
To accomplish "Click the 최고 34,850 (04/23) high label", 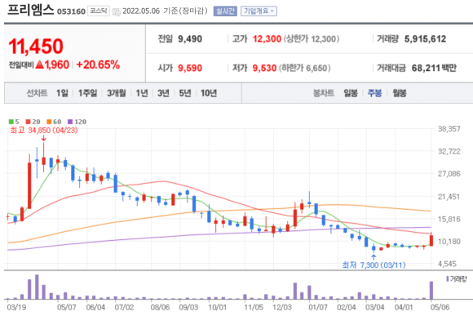I will pyautogui.click(x=44, y=130).
